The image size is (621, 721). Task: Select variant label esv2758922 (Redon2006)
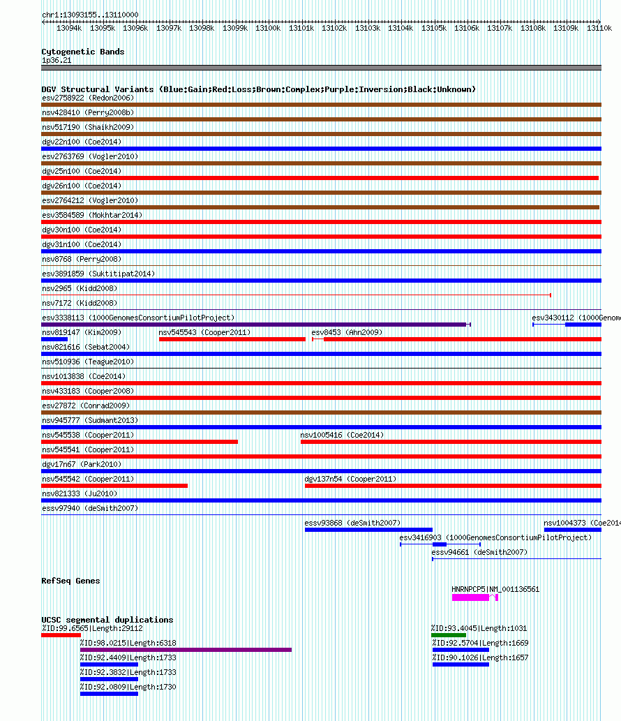point(88,98)
